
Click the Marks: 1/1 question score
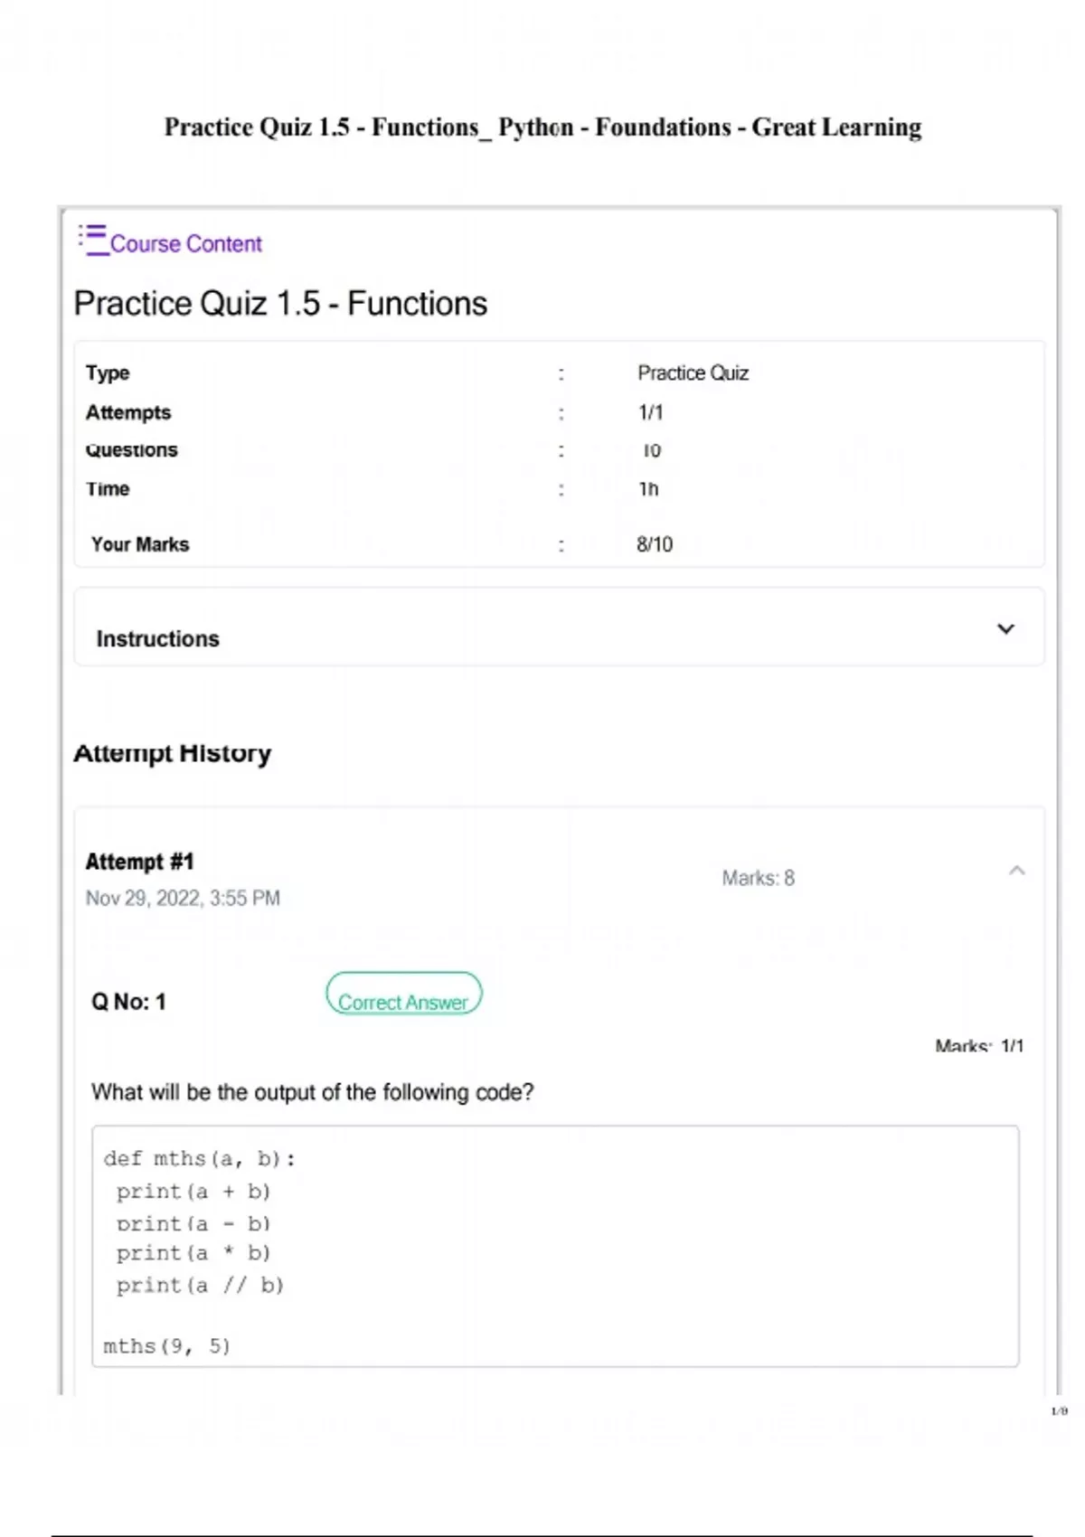click(979, 1046)
